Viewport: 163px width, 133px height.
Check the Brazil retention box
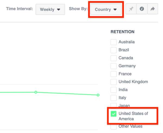click(x=114, y=50)
